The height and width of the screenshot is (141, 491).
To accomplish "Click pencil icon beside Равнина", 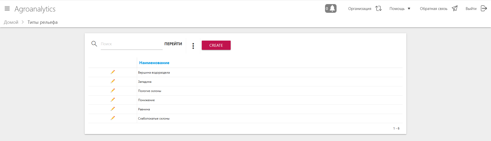I will (113, 109).
